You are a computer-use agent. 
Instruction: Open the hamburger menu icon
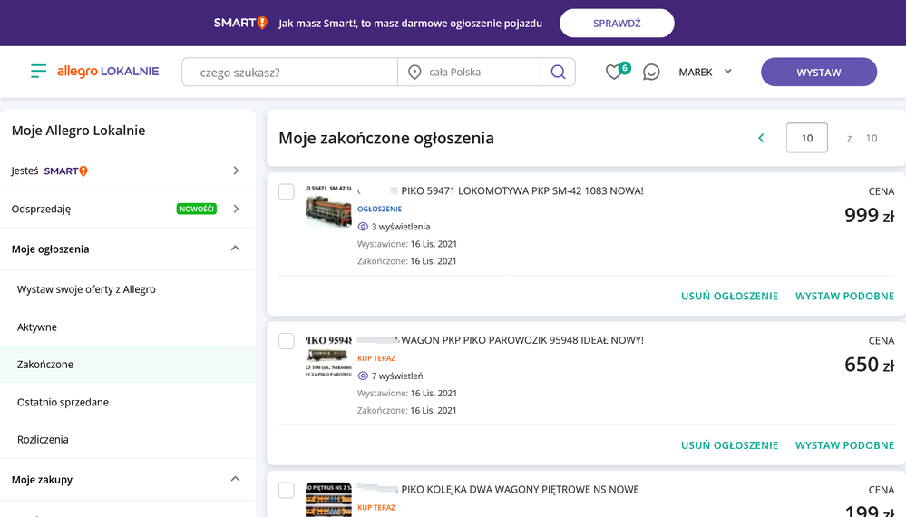click(38, 72)
